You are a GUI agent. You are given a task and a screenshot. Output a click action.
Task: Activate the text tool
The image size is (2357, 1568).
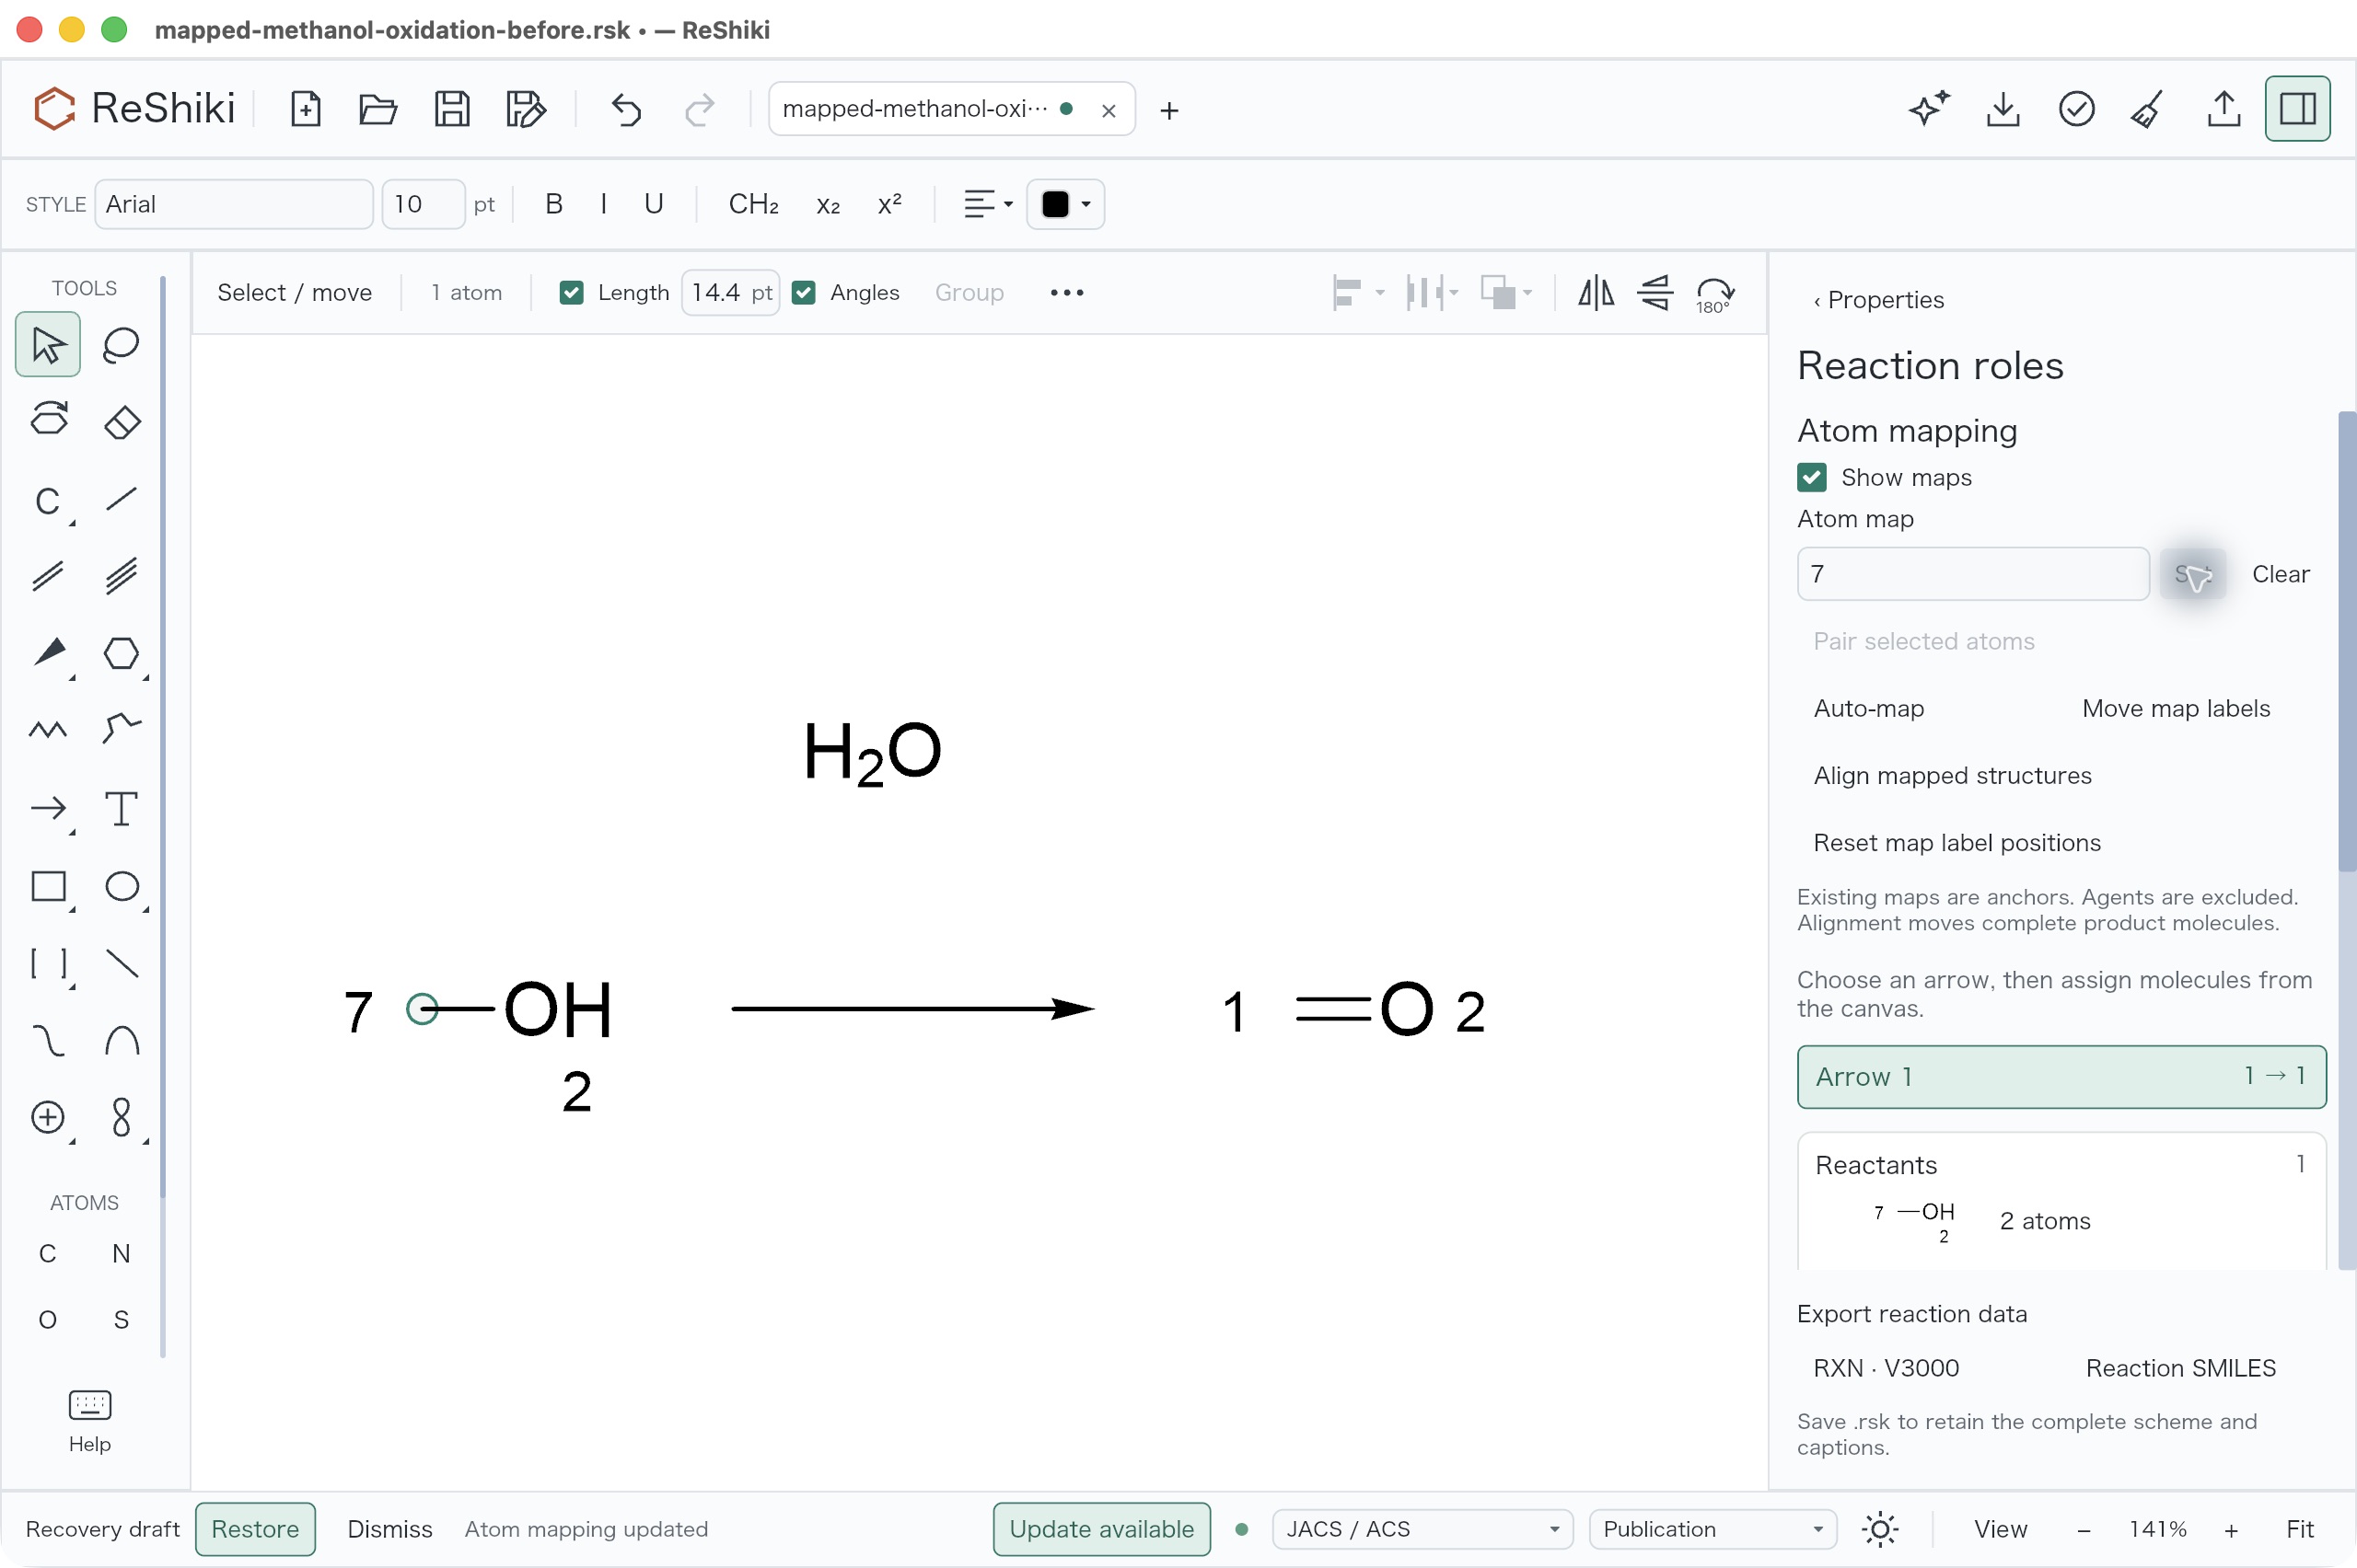(121, 808)
